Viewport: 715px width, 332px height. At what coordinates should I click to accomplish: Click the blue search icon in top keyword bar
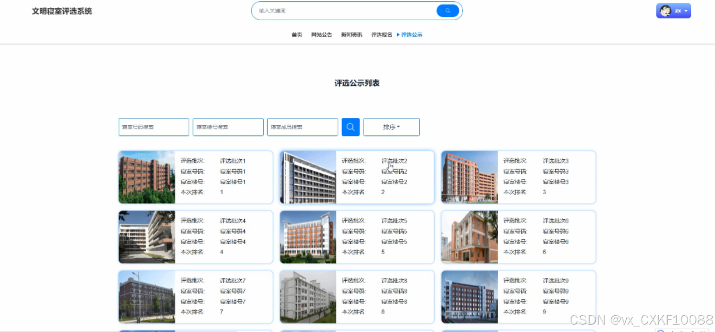tap(448, 11)
